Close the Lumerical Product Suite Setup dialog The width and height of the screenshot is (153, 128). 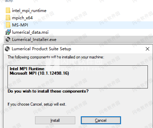(x=147, y=49)
